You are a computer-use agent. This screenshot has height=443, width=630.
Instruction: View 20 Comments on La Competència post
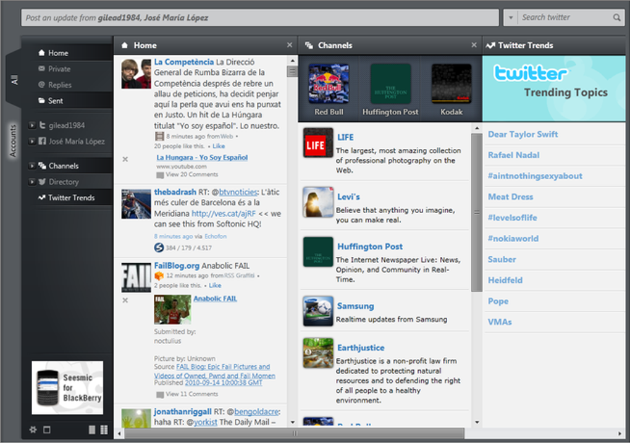pos(191,175)
